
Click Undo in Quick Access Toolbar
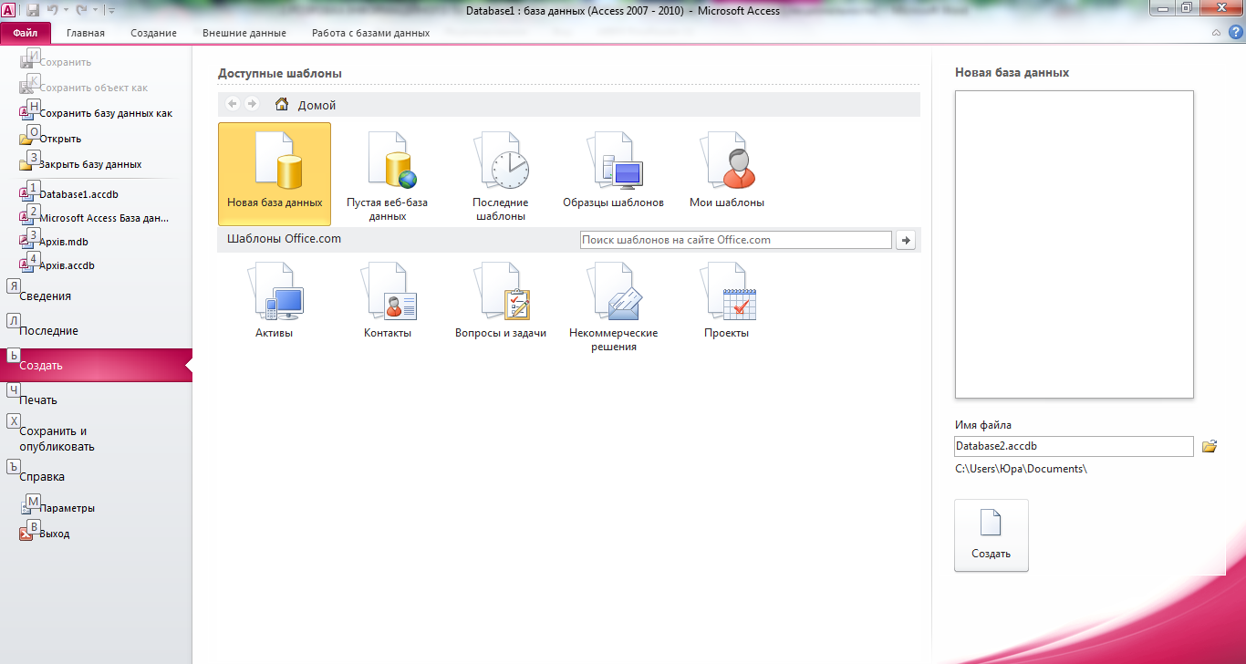(53, 10)
